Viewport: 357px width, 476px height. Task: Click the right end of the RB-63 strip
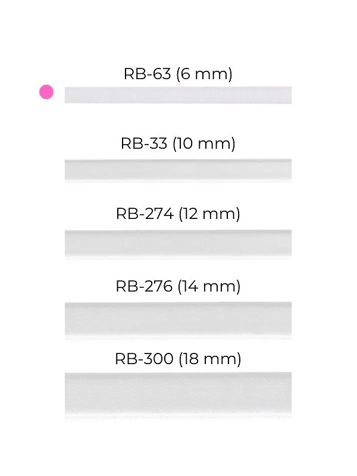pos(286,95)
